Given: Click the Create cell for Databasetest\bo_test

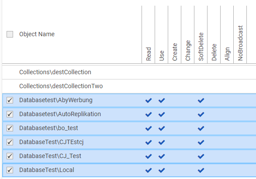Looking at the screenshot, I should click(x=175, y=128).
